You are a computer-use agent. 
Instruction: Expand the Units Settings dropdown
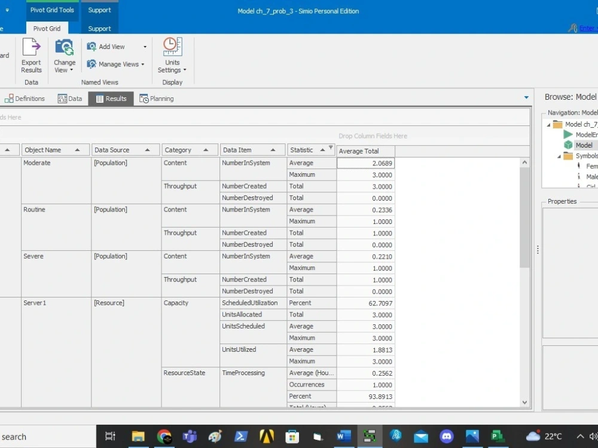point(185,69)
